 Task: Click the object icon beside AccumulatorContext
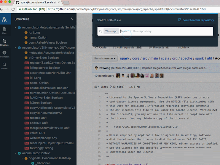(19, 153)
